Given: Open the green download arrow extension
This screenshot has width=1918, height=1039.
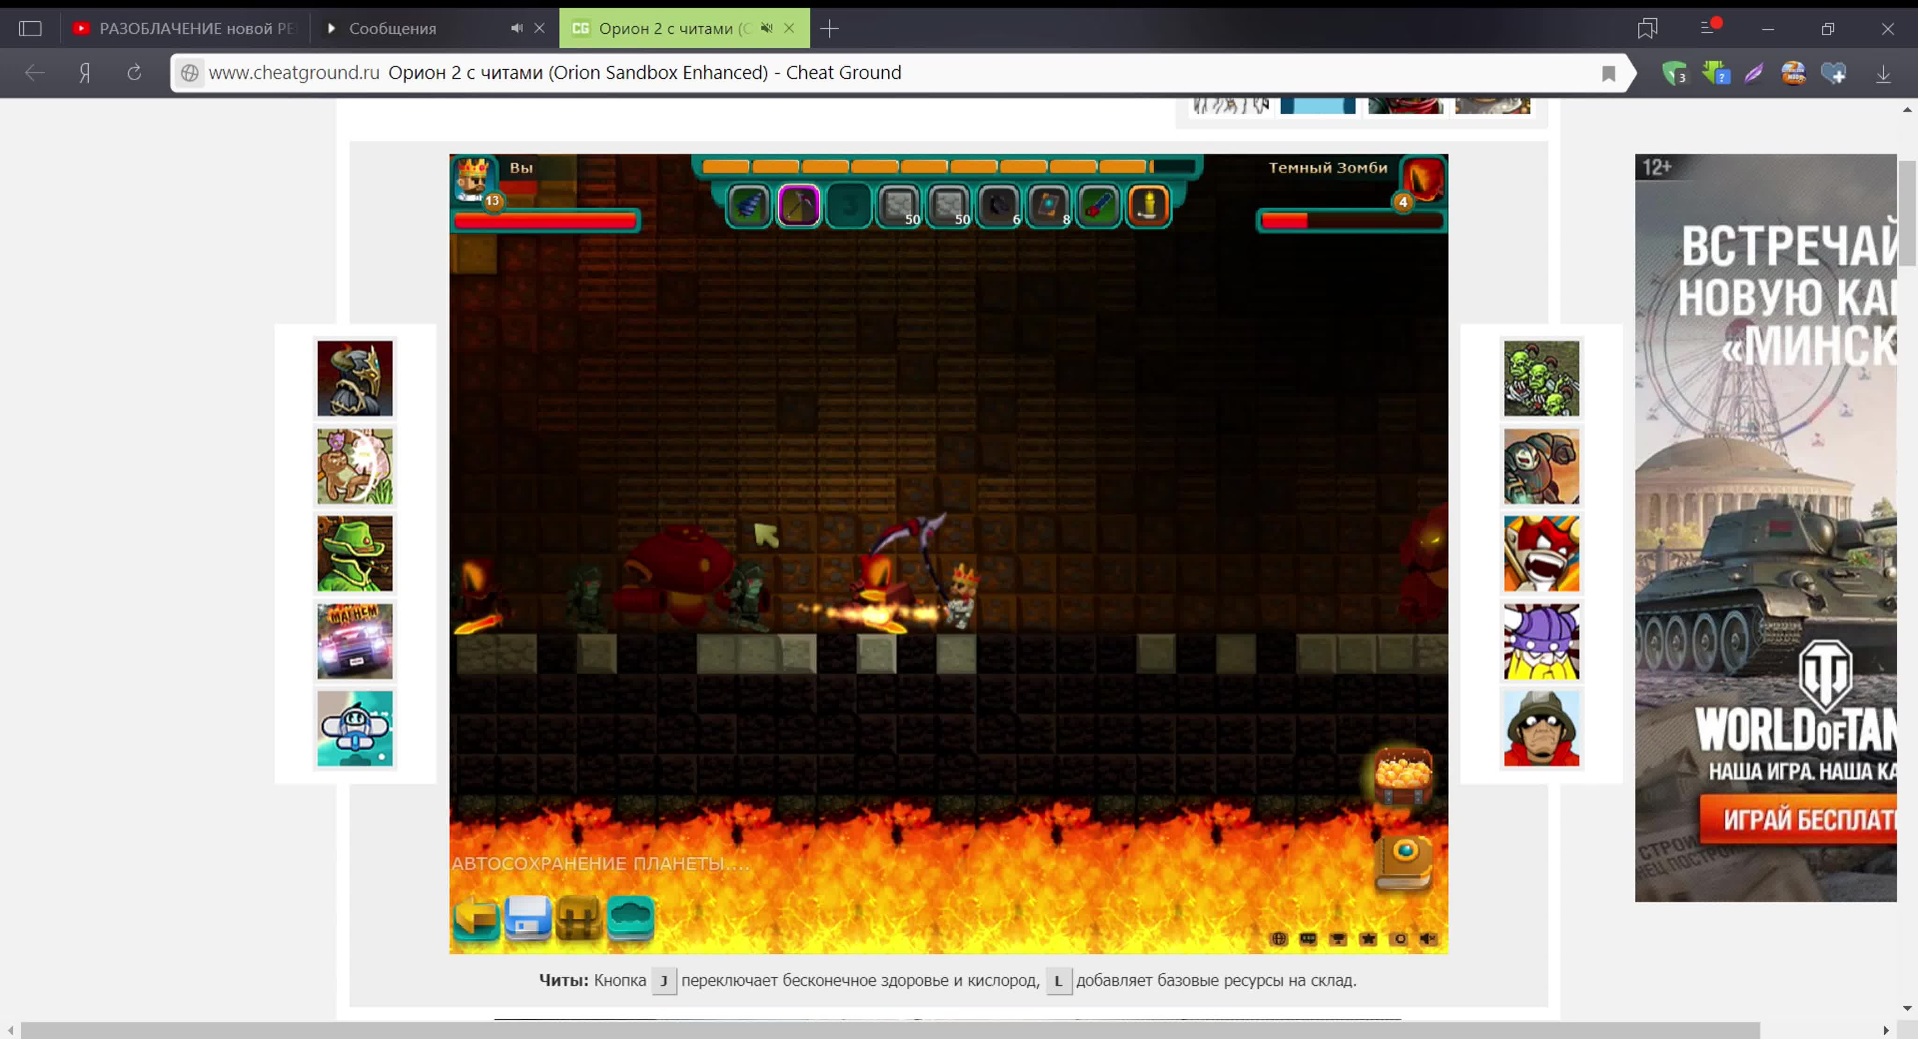Looking at the screenshot, I should (x=1716, y=73).
